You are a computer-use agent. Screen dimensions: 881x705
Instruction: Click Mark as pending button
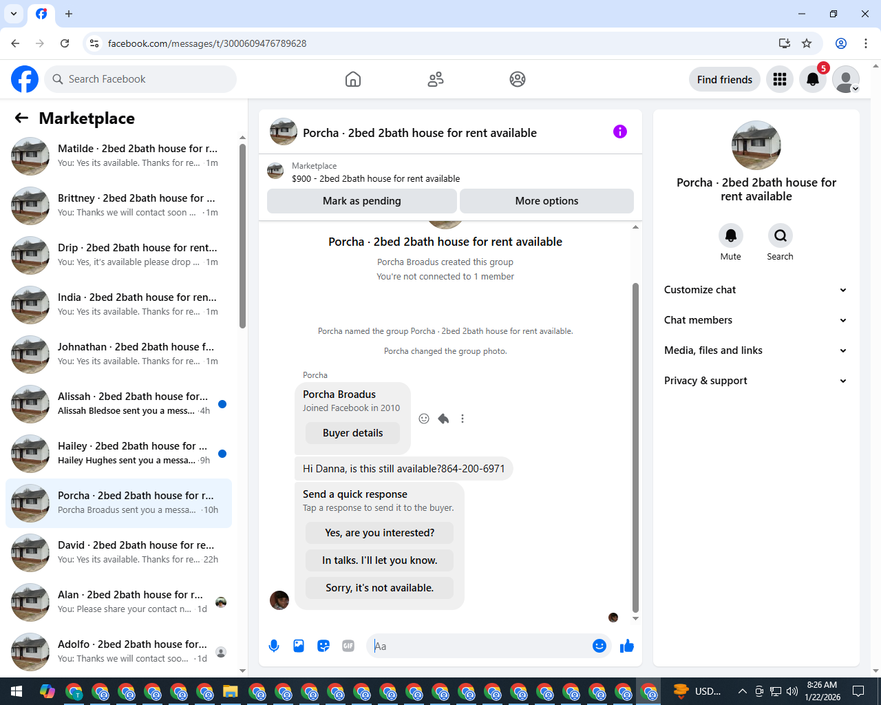coord(361,201)
